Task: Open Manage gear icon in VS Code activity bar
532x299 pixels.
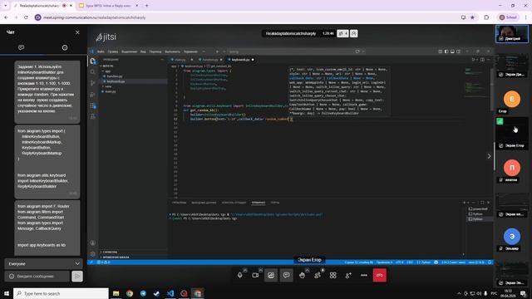Action: (x=92, y=254)
